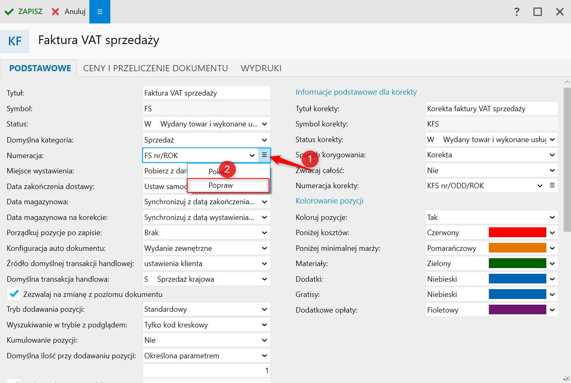Click the KF document type icon

pyautogui.click(x=15, y=41)
